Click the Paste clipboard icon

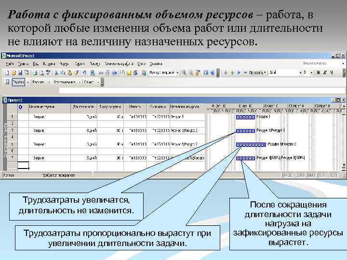(x=70, y=73)
